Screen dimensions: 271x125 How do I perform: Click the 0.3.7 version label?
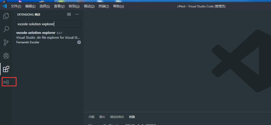tap(59, 33)
